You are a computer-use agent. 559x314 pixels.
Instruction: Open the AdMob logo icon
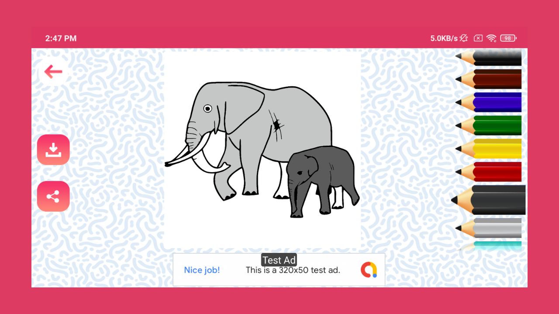click(369, 270)
